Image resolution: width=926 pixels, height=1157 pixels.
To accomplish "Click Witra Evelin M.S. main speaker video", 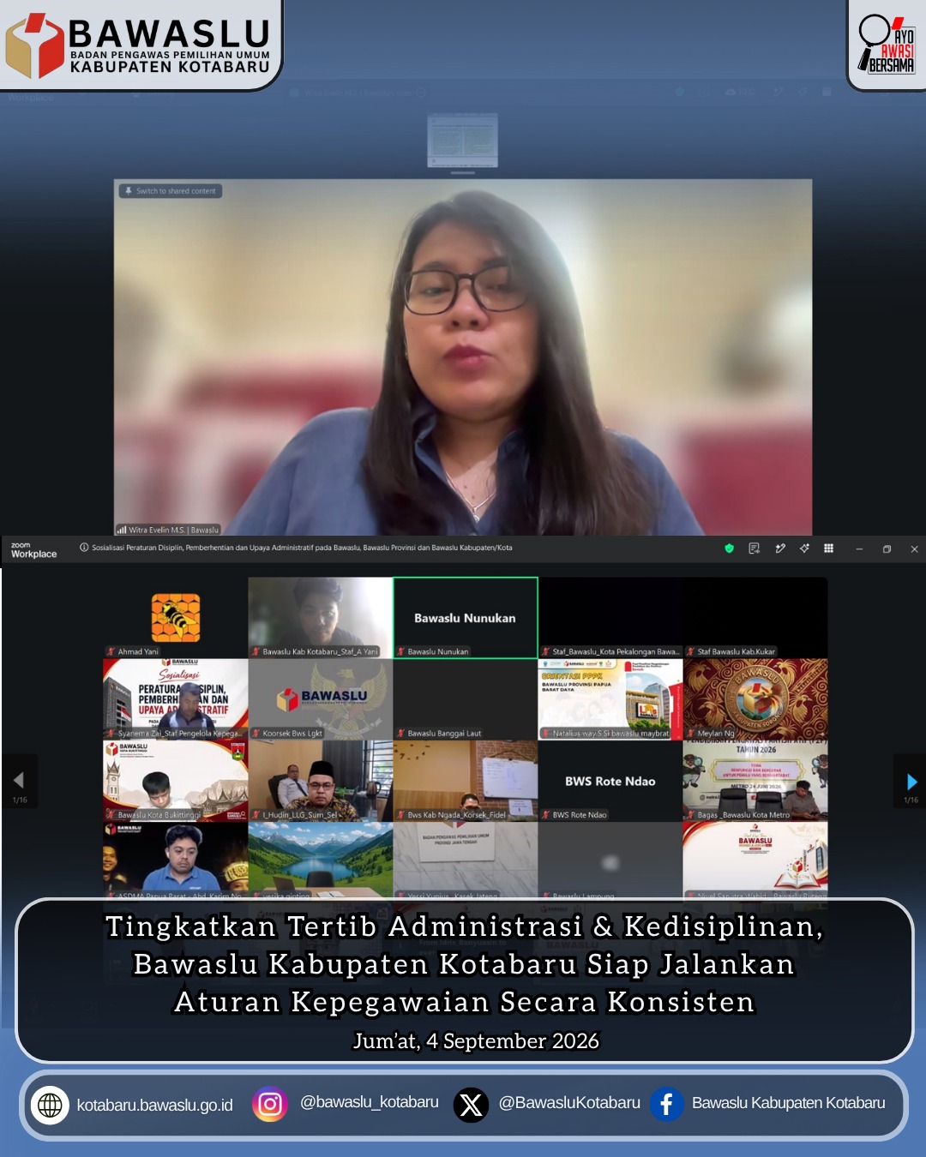I will click(x=463, y=357).
